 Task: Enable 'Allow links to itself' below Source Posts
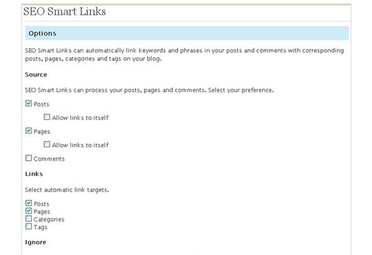(x=47, y=116)
